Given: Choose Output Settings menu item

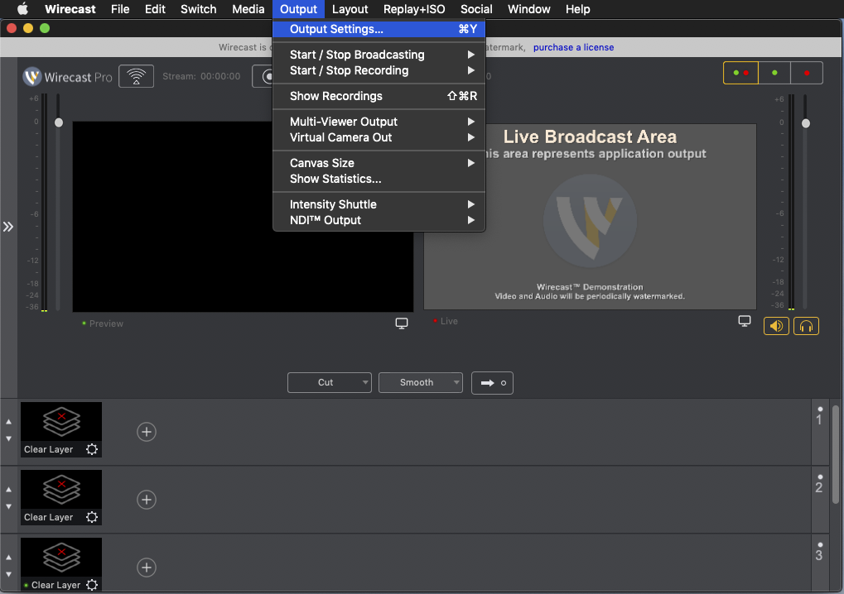Looking at the screenshot, I should [x=379, y=29].
